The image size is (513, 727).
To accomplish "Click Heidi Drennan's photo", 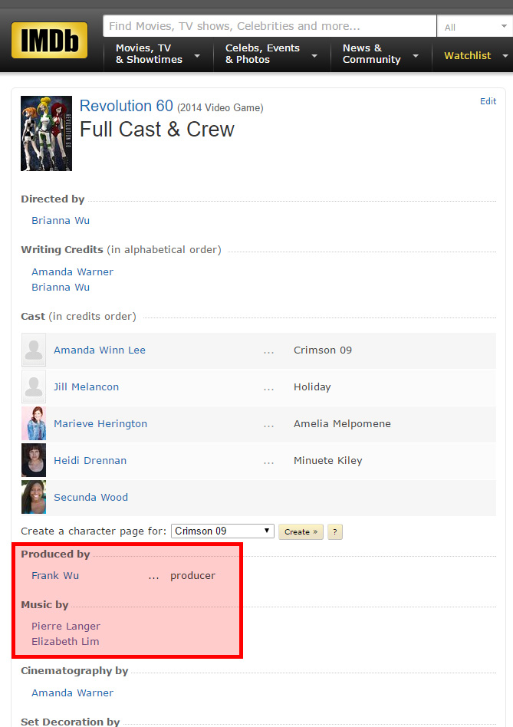I will (34, 460).
